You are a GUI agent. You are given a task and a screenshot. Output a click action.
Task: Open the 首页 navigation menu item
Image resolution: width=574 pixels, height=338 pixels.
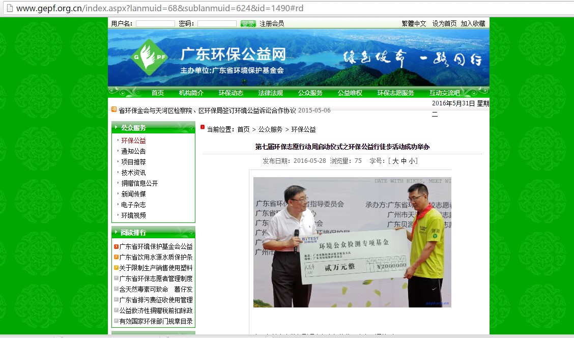point(158,93)
